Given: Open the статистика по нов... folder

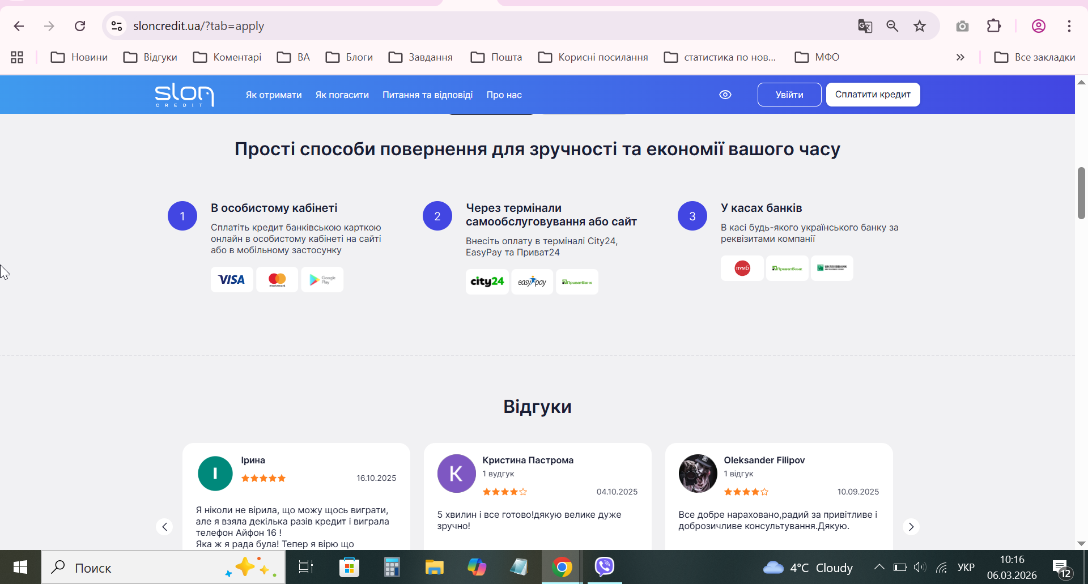Looking at the screenshot, I should click(x=720, y=57).
